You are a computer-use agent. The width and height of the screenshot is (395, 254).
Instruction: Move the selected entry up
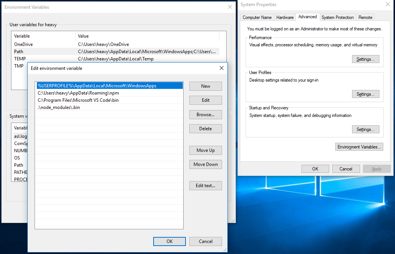(206, 150)
